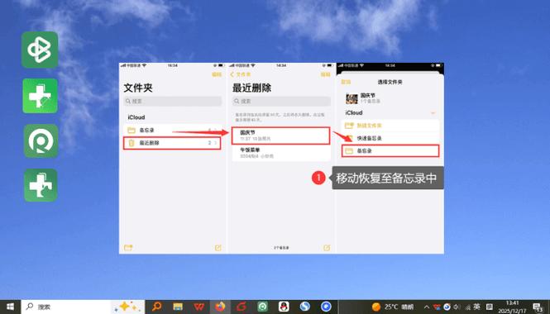Open the orange magnifier app in taskbar

point(156,307)
